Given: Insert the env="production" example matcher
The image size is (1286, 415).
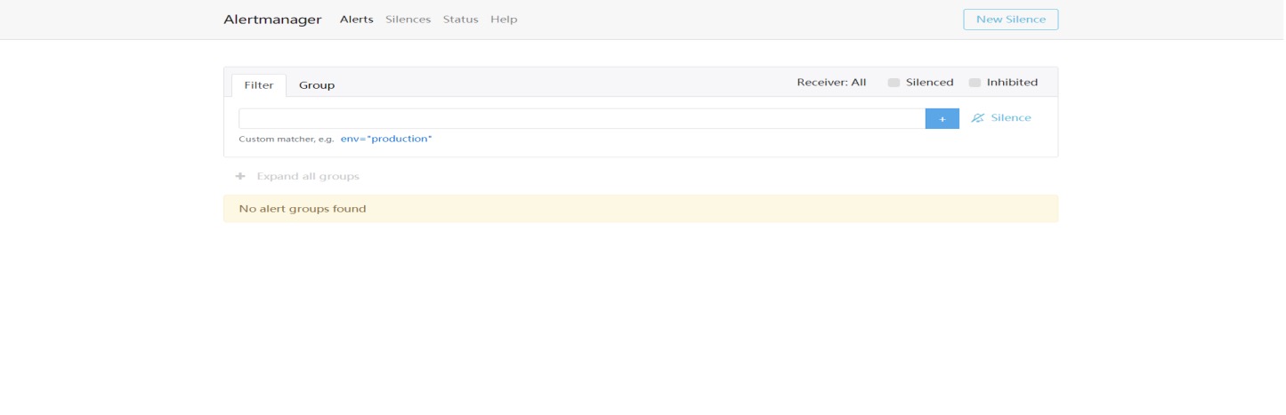Looking at the screenshot, I should [x=386, y=140].
